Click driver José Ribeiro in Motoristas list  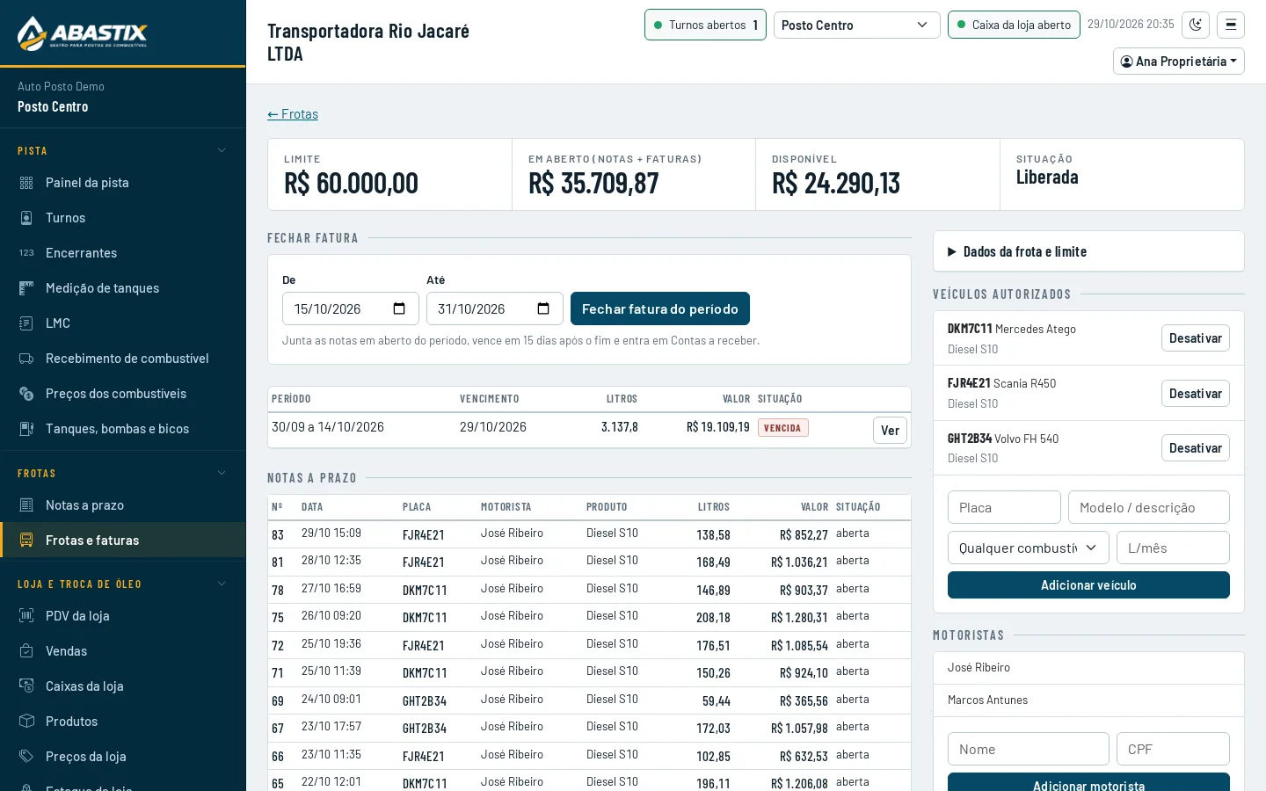pos(979,668)
